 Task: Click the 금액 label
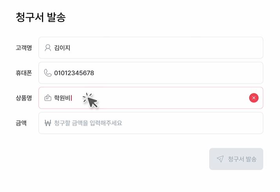(x=21, y=123)
